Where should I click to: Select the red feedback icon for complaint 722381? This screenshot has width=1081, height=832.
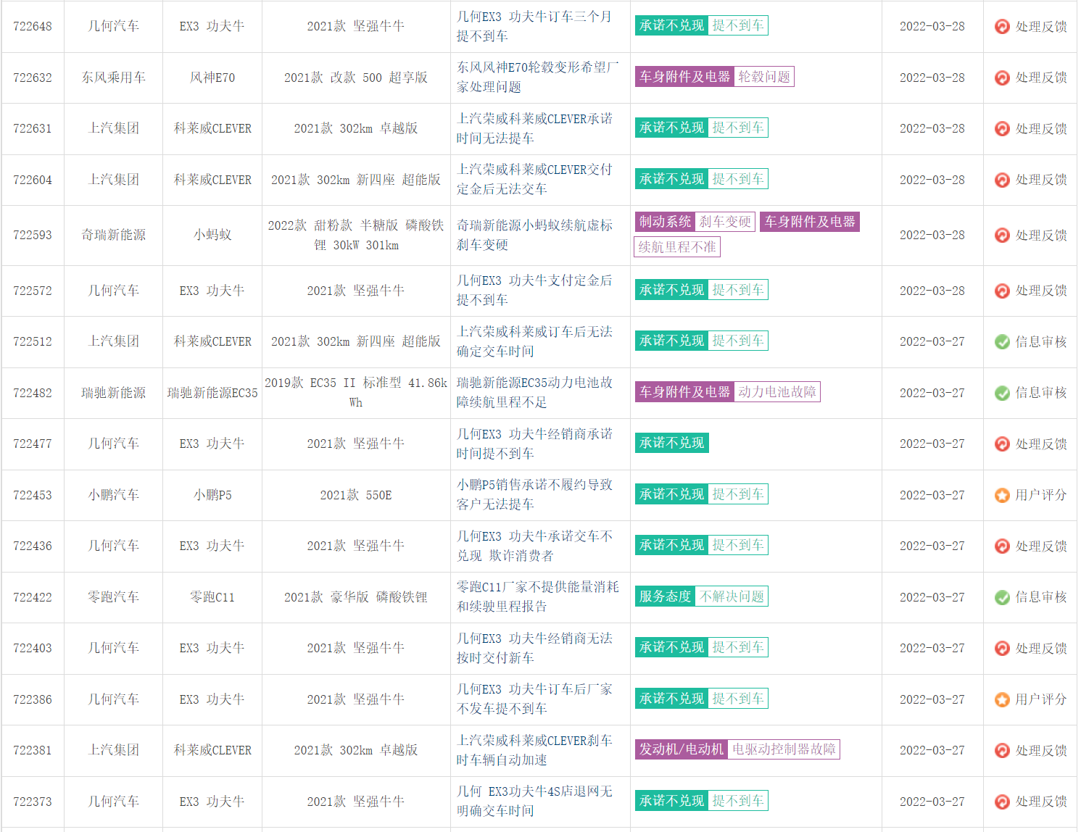1002,751
